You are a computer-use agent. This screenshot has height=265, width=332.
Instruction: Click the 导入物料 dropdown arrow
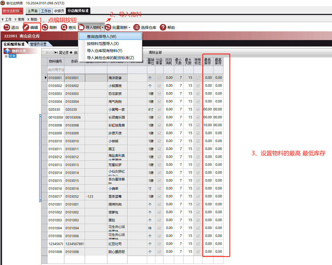click(x=102, y=28)
